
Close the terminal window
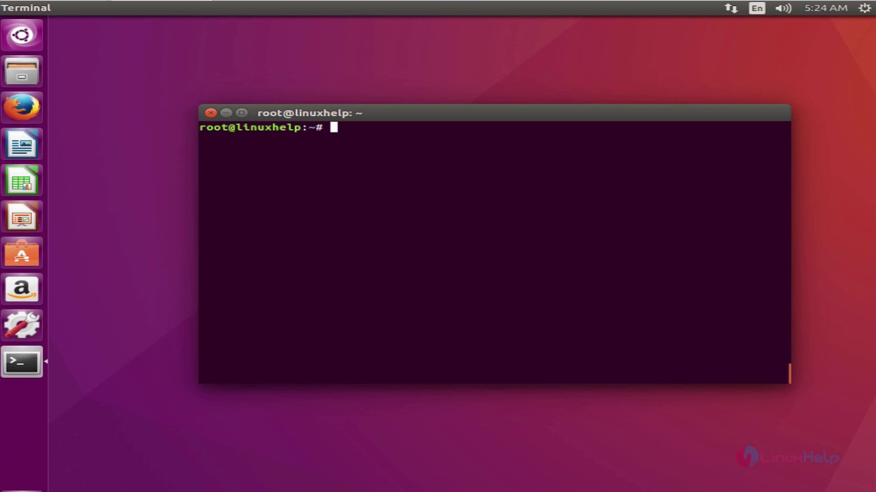(211, 113)
